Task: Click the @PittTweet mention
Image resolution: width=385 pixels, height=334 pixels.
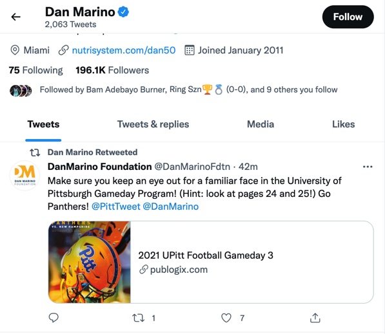Action: (115, 207)
